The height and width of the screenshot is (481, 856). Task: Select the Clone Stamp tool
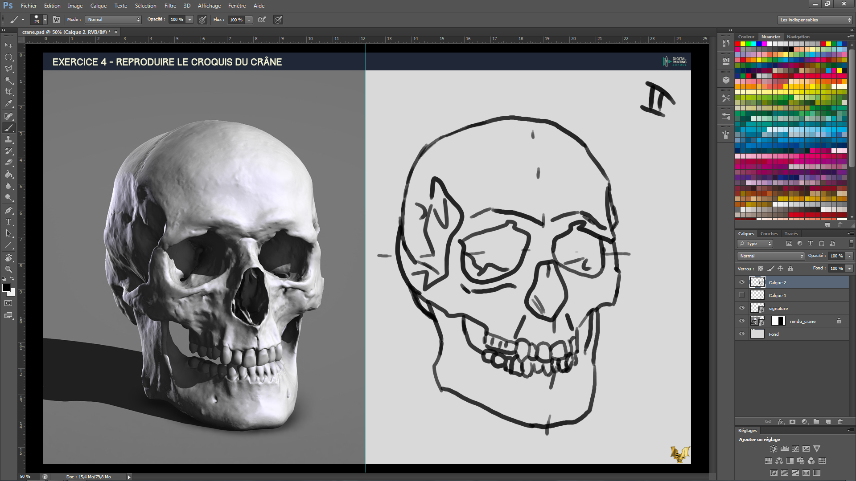[8, 139]
